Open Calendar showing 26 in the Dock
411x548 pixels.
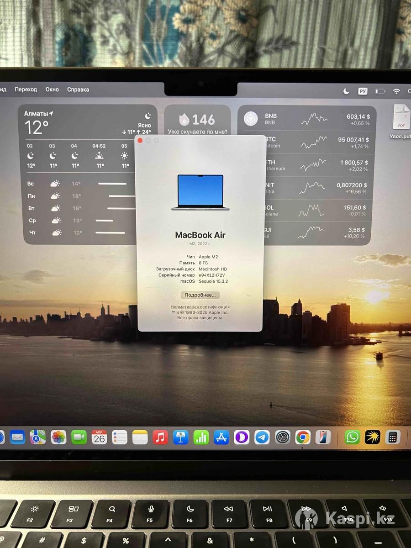[x=99, y=437]
